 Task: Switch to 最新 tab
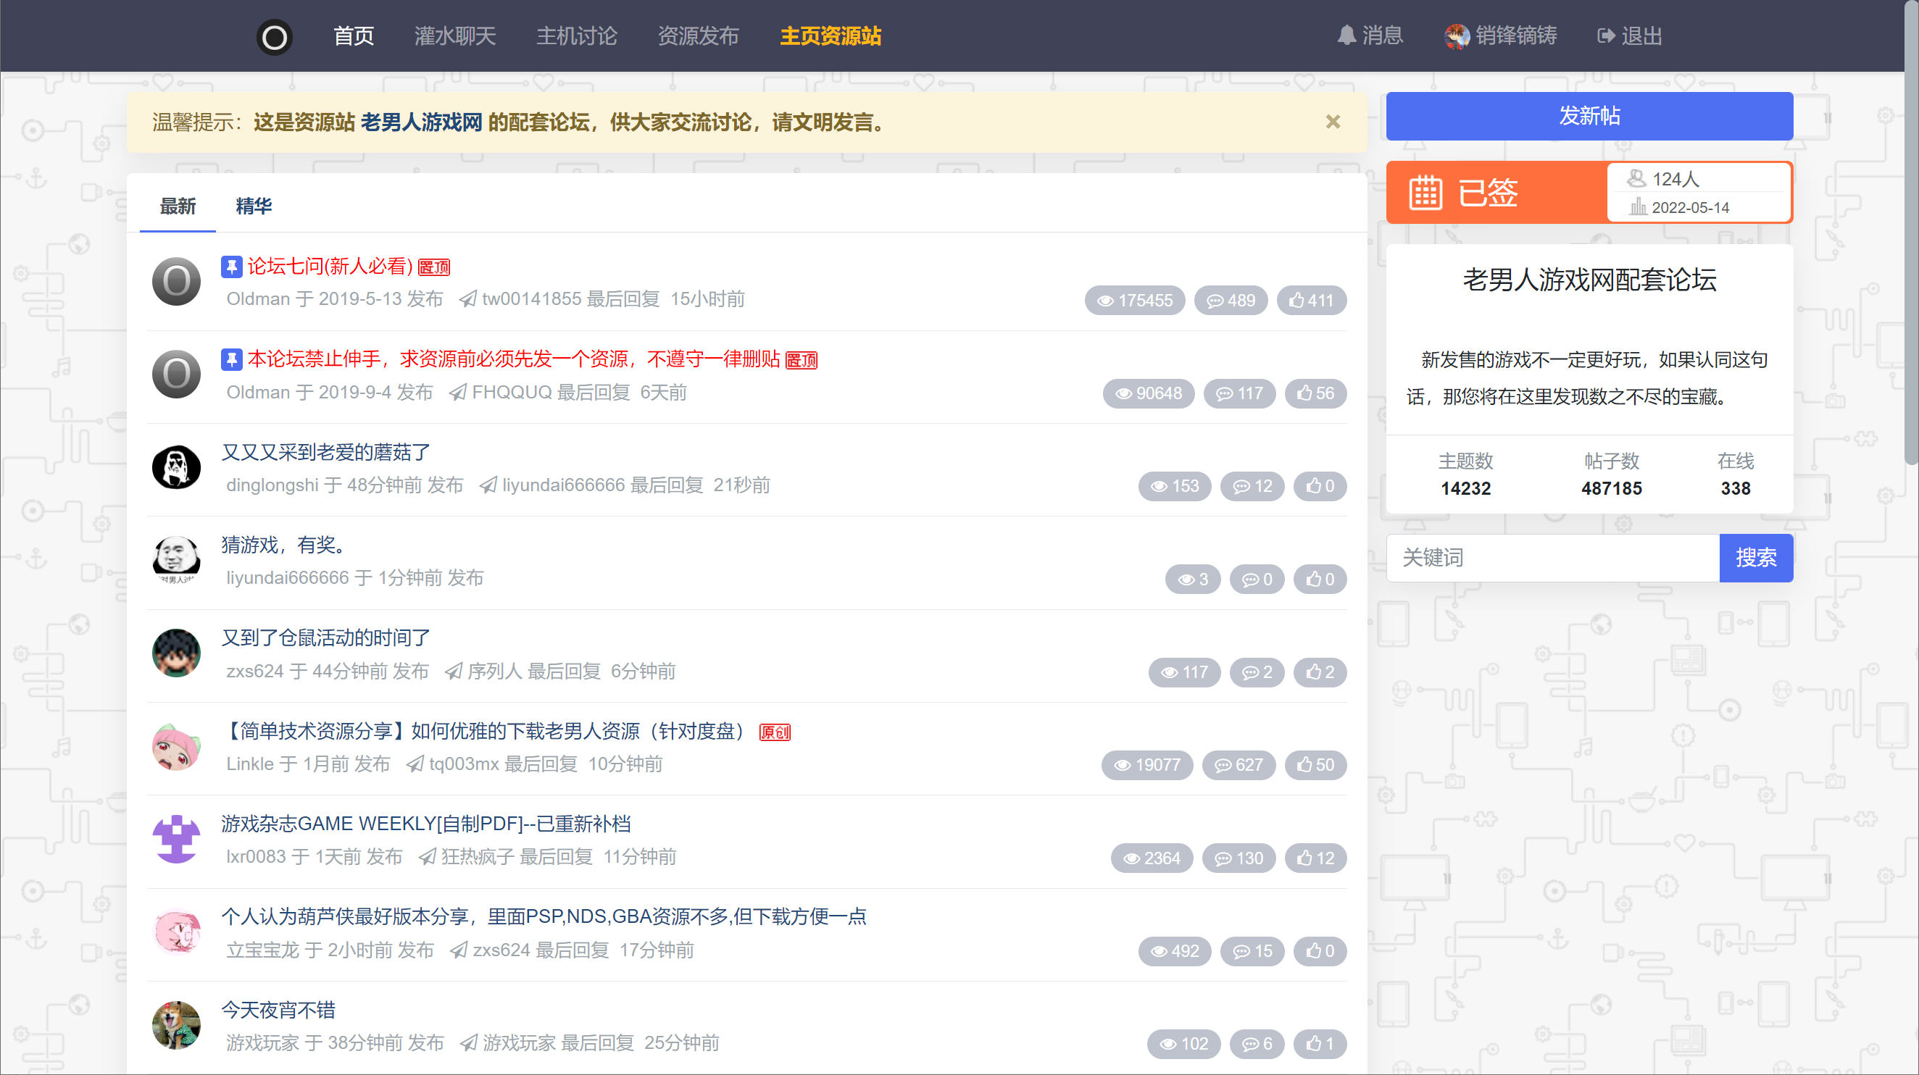pyautogui.click(x=178, y=206)
